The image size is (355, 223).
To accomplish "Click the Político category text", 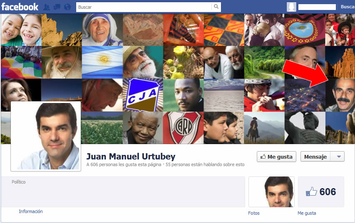I will (19, 182).
